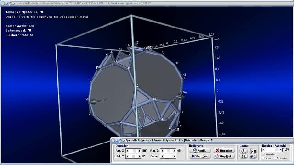
Task: Click the Stop Rot. button
Action: click(x=224, y=156)
